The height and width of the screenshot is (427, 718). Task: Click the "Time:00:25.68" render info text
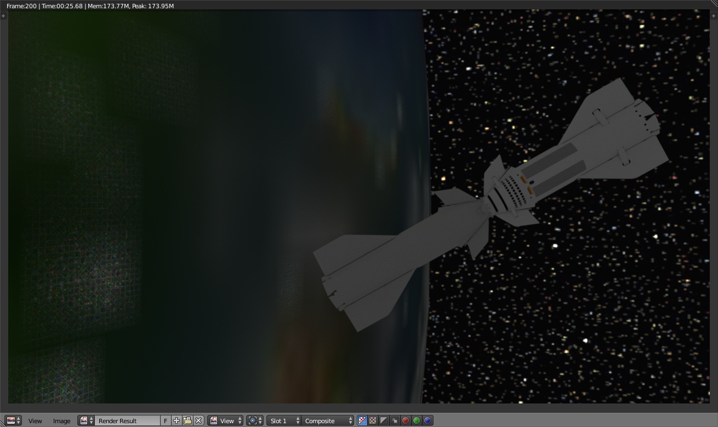coord(62,6)
